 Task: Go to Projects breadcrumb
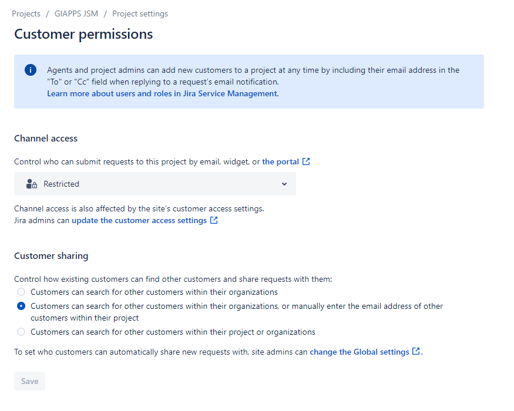pos(26,14)
